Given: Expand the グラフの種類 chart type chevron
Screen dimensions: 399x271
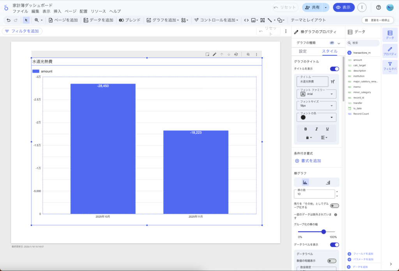Looking at the screenshot, I should tap(339, 43).
